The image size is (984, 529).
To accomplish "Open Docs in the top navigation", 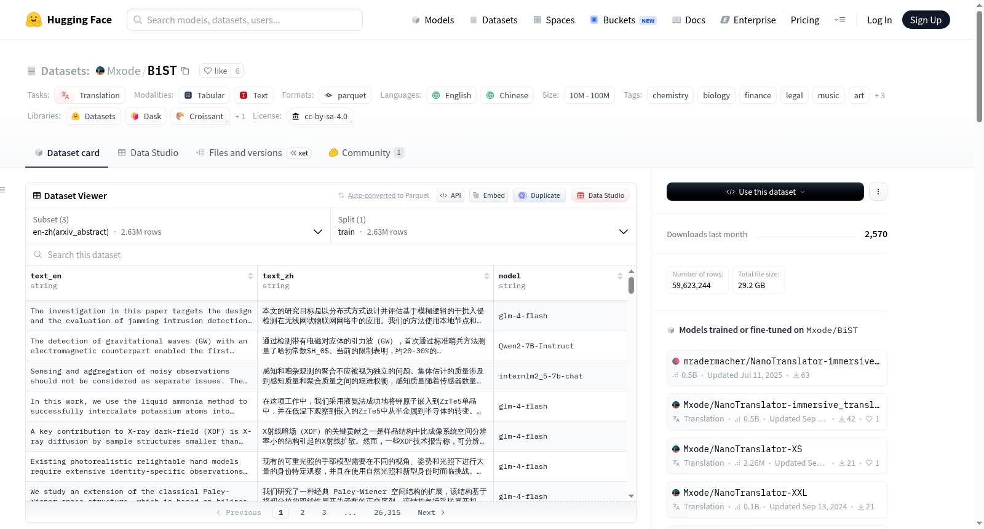I will [x=688, y=20].
